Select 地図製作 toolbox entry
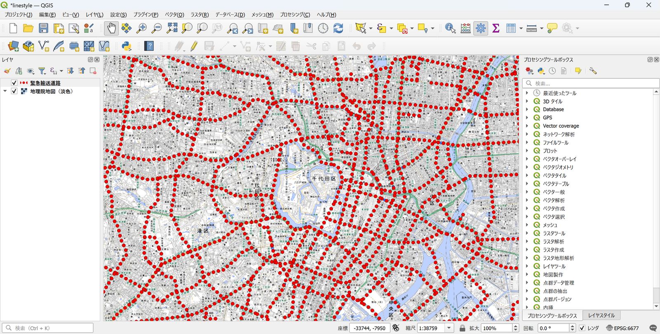 pyautogui.click(x=553, y=274)
